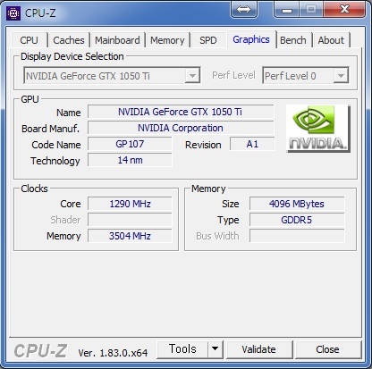This screenshot has height=369, width=372.
Task: Go to the Memory tab
Action: pyautogui.click(x=167, y=40)
